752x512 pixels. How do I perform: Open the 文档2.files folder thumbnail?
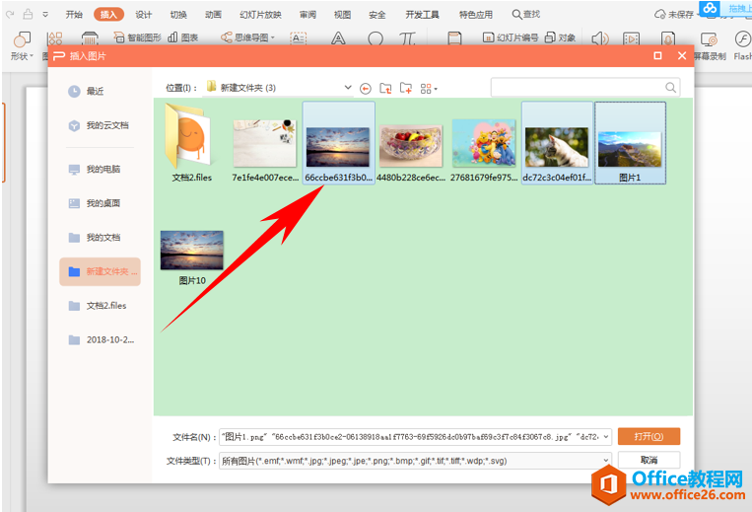click(192, 142)
